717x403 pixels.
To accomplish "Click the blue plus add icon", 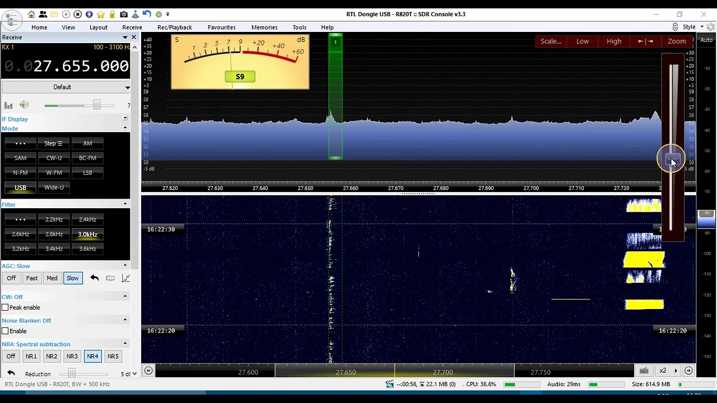I will [89, 14].
